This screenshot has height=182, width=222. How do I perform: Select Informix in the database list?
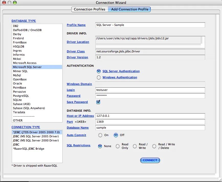click(37, 55)
